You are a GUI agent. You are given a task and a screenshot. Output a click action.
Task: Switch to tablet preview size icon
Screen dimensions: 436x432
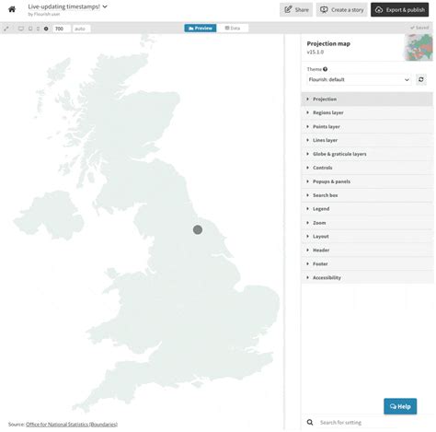[30, 29]
